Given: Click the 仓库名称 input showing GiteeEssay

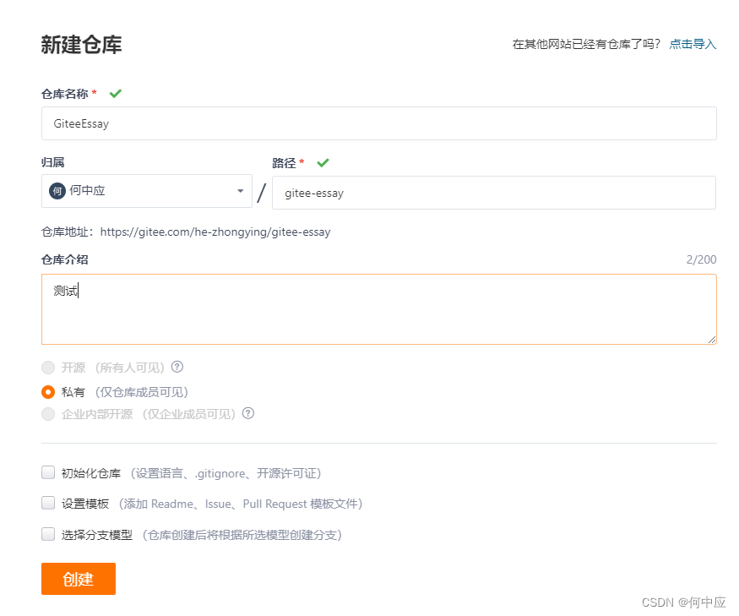Looking at the screenshot, I should [x=378, y=123].
